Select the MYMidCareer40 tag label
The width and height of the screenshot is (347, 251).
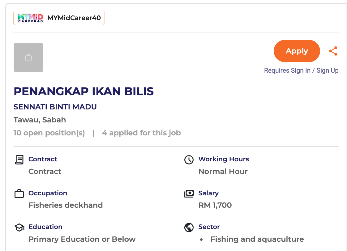pyautogui.click(x=74, y=18)
